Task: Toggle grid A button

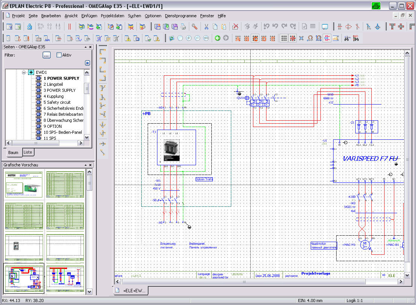Action: pyautogui.click(x=238, y=39)
